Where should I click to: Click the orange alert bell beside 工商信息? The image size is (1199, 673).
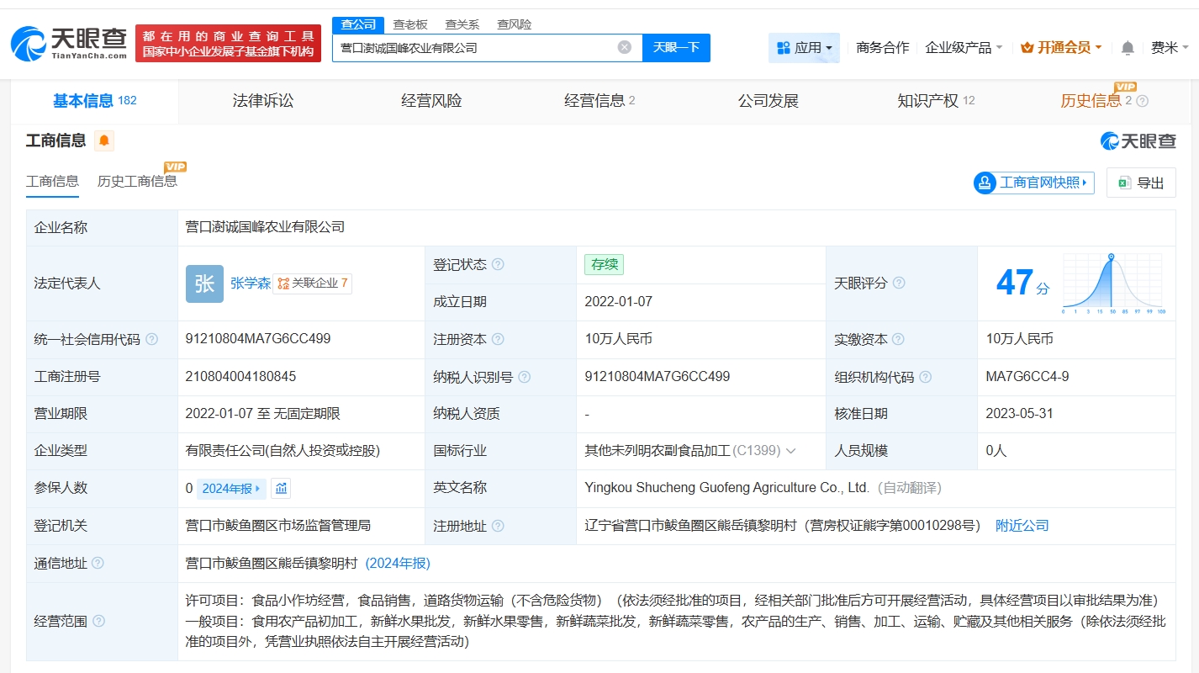(104, 140)
